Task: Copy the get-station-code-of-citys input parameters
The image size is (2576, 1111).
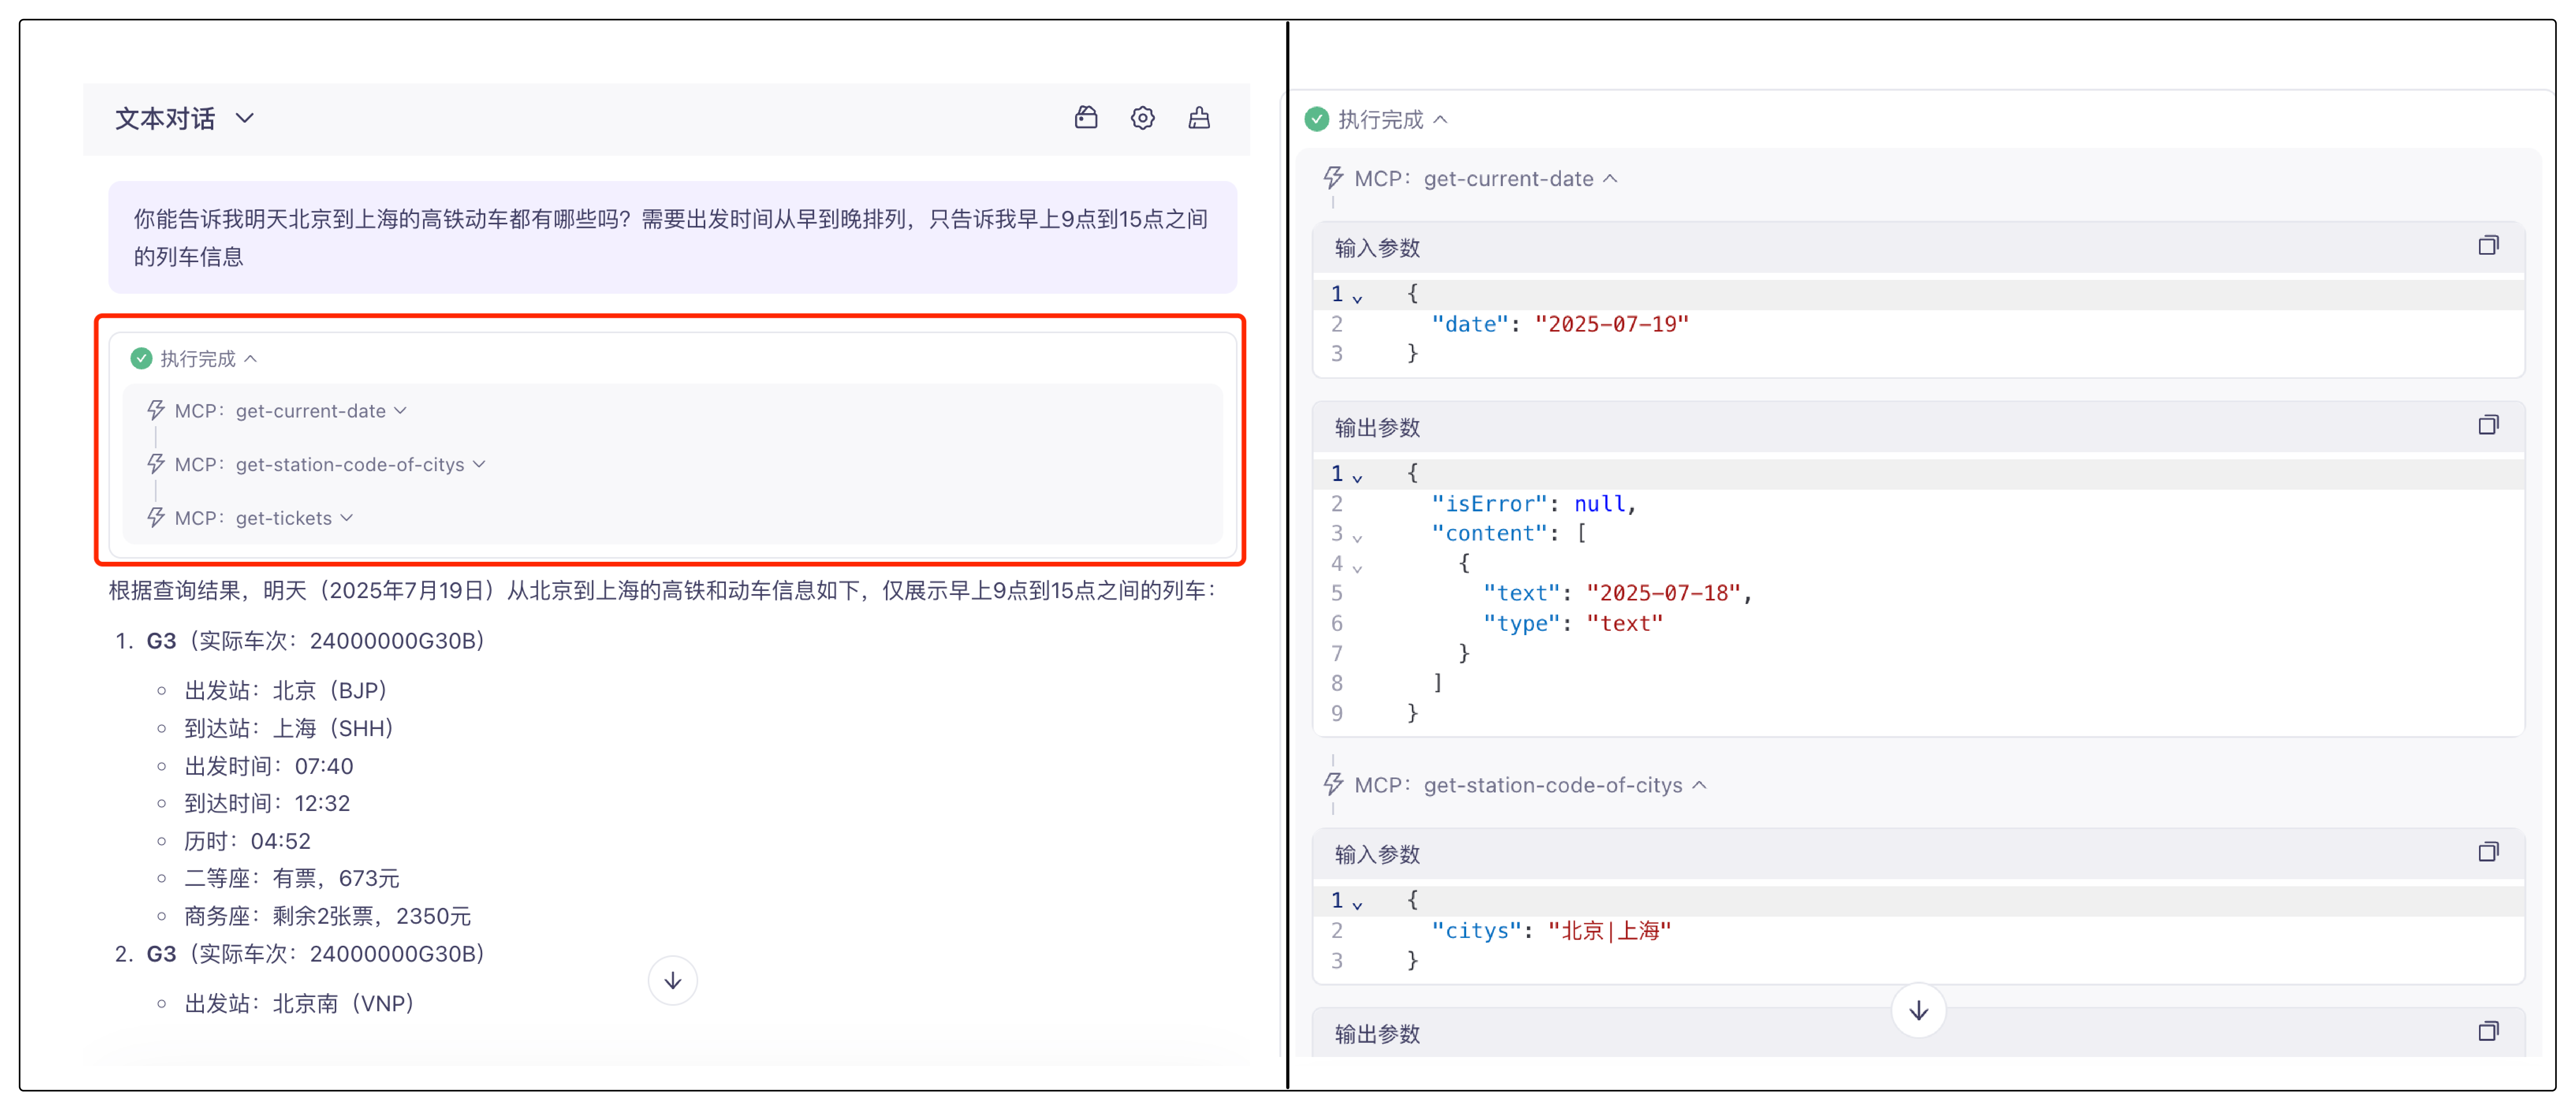Action: coord(2489,851)
